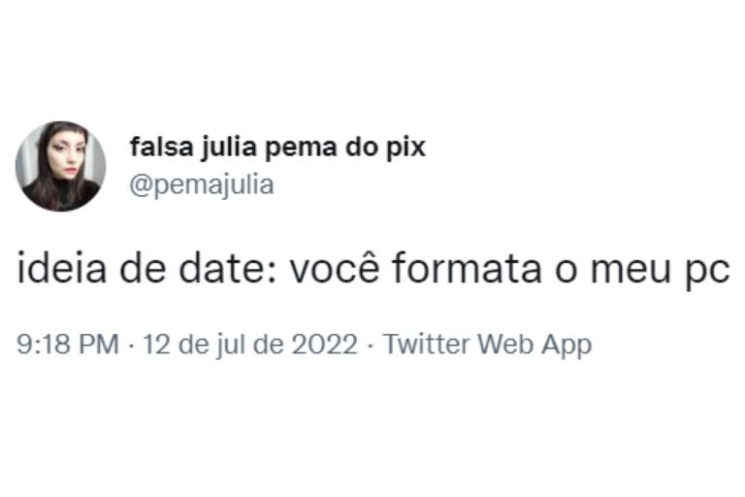This screenshot has width=745, height=497.
Task: Open the profile picture of pemajulia
Action: point(60,166)
